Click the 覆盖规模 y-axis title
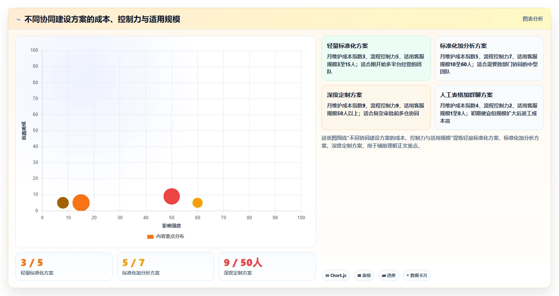 pos(24,131)
